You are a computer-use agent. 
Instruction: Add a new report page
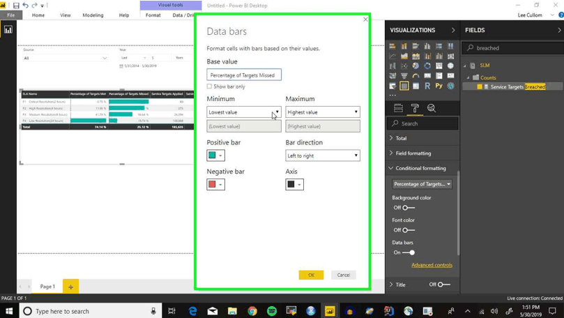point(70,287)
